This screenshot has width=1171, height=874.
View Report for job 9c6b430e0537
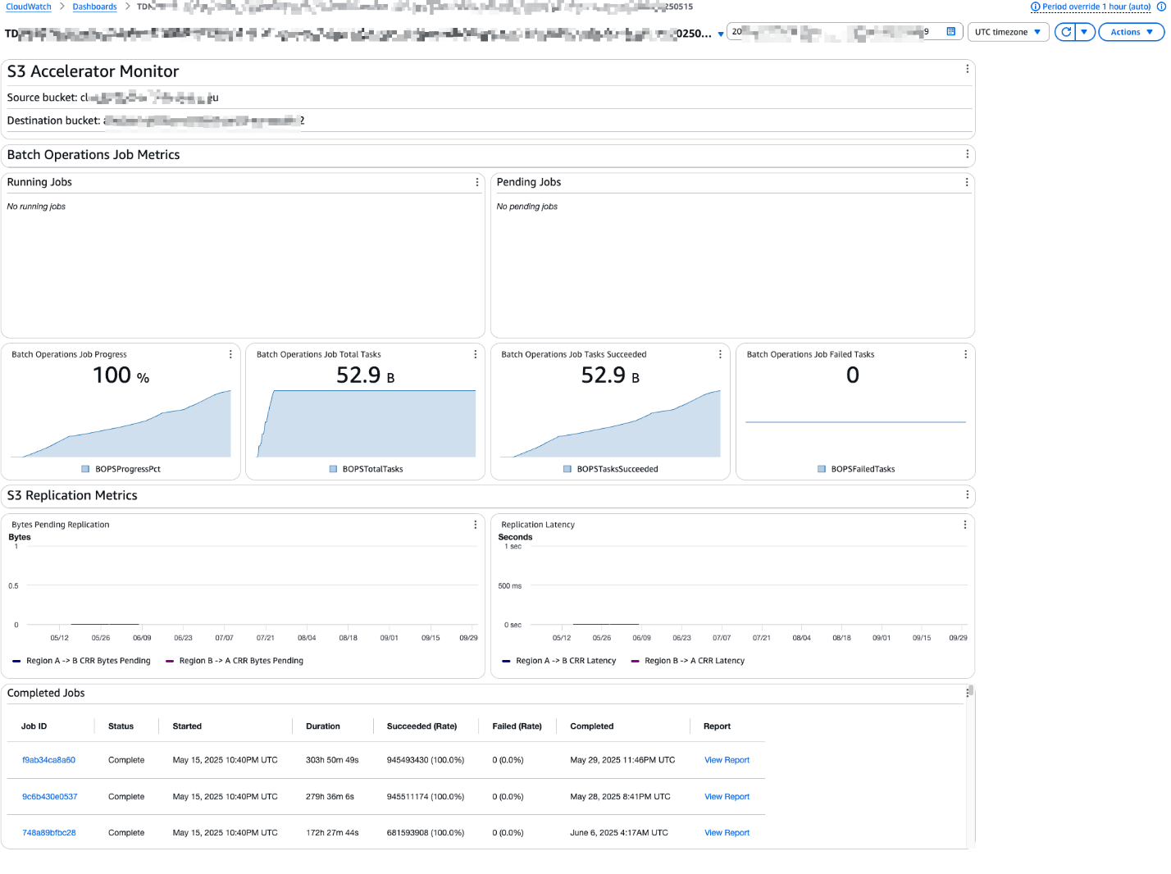coord(727,797)
